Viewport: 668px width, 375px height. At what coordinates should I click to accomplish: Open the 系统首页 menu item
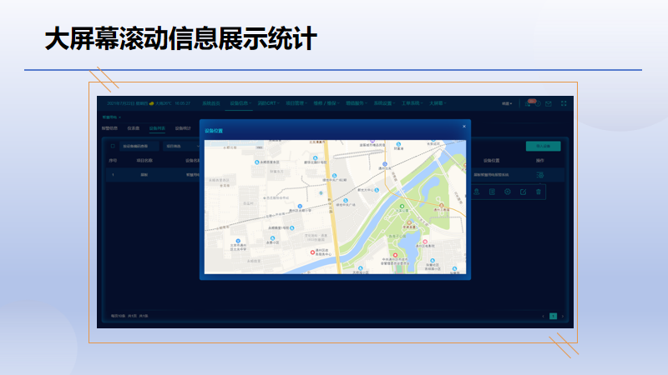(x=211, y=103)
